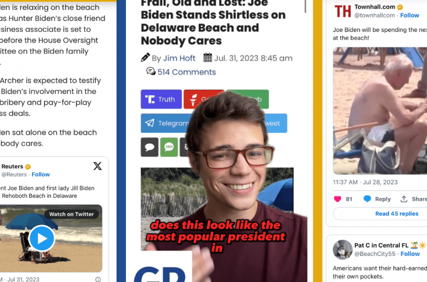Follow Pat C in Central FL
Viewport: 427px width, 282px height.
pyautogui.click(x=410, y=254)
